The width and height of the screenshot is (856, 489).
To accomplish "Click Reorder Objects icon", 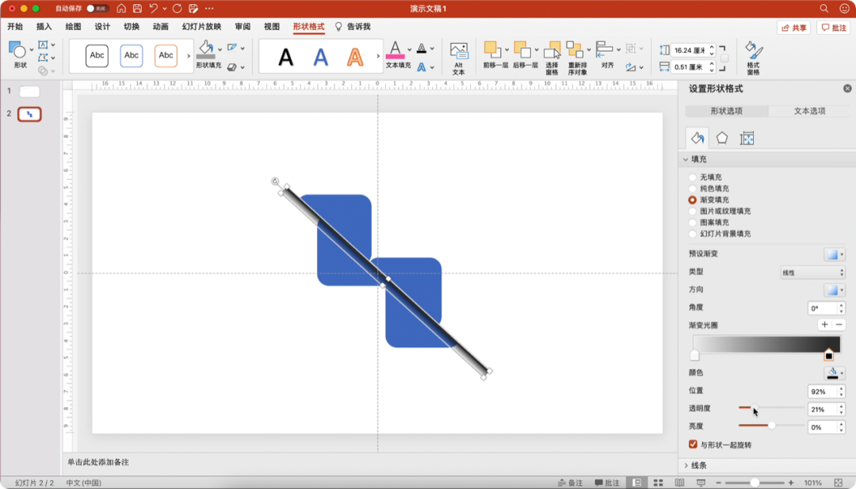I will pyautogui.click(x=575, y=50).
